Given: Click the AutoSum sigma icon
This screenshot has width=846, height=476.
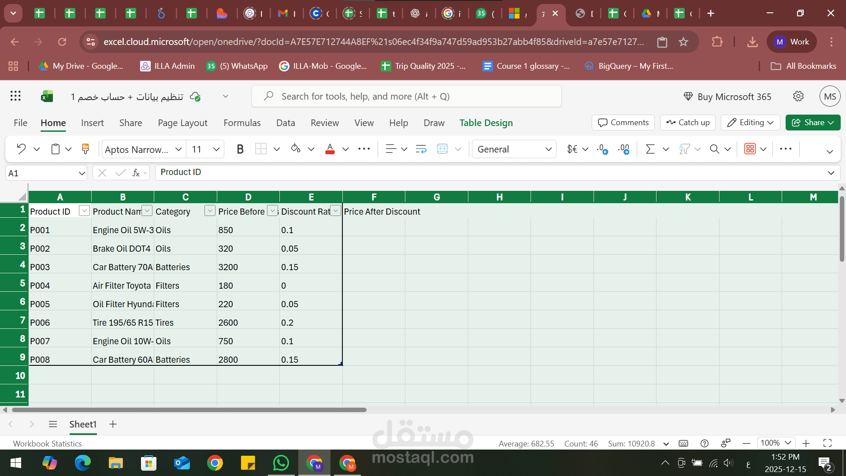Looking at the screenshot, I should (650, 149).
